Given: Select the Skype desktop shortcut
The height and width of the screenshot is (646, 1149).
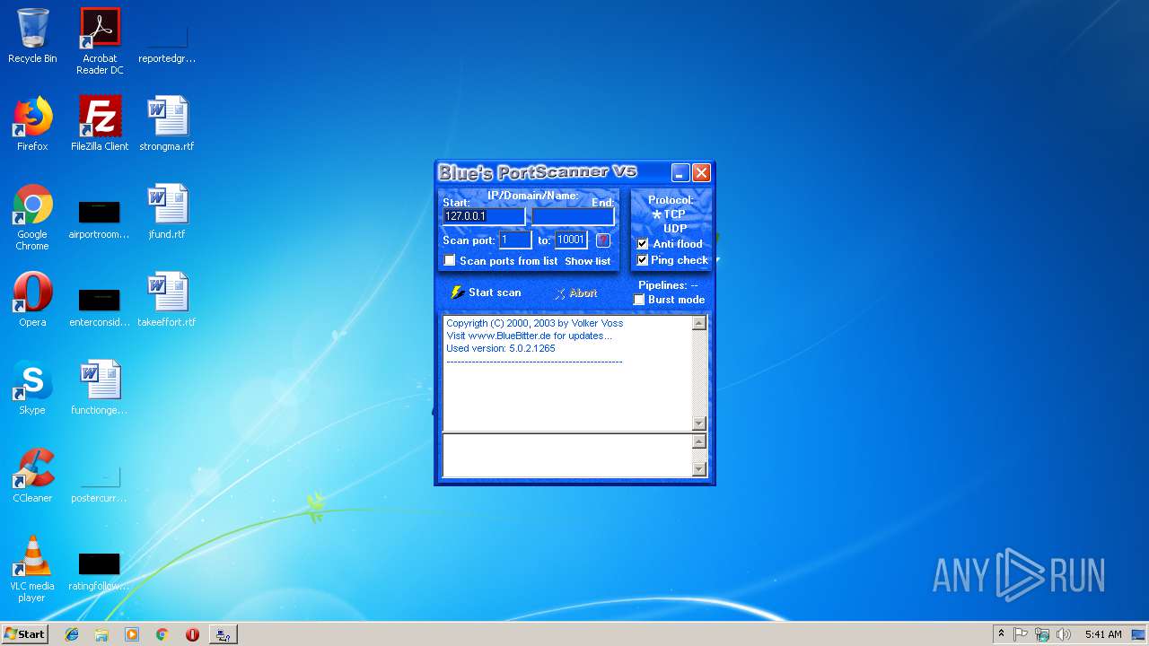Looking at the screenshot, I should pos(32,388).
